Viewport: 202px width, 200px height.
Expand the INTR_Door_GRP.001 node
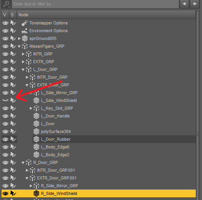[27, 170]
